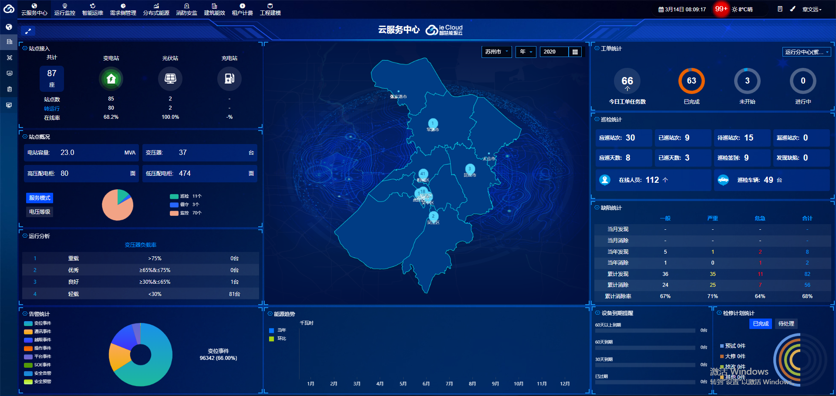This screenshot has height=396, width=836.
Task: Click the 30天到期 progress bar
Action: (x=645, y=365)
